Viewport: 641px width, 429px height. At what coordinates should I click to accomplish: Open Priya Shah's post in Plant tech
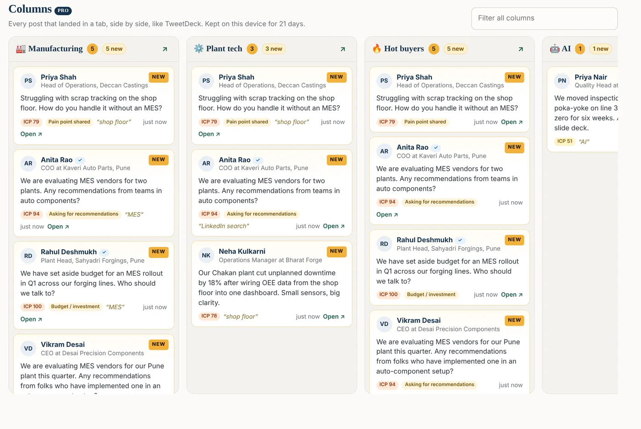click(209, 134)
